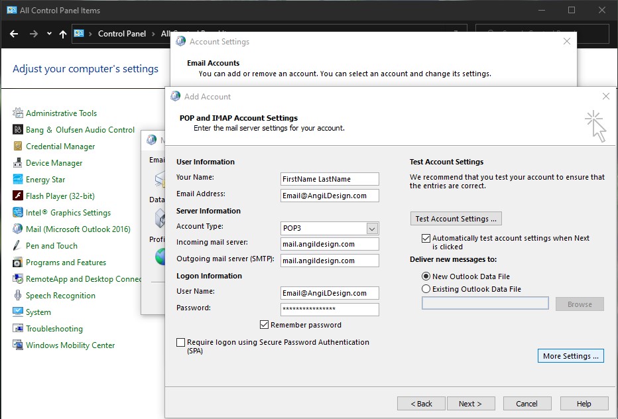Screen dimensions: 618x419
Task: Enable Require logon using Secure Password Authentication
Action: coord(180,342)
